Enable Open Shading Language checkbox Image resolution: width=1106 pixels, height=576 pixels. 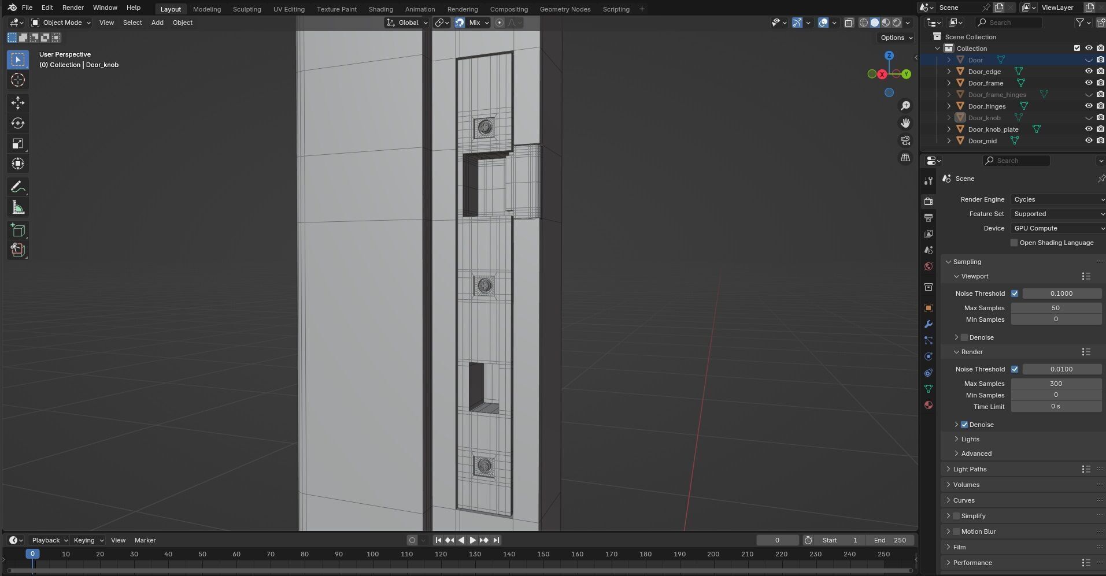1014,243
